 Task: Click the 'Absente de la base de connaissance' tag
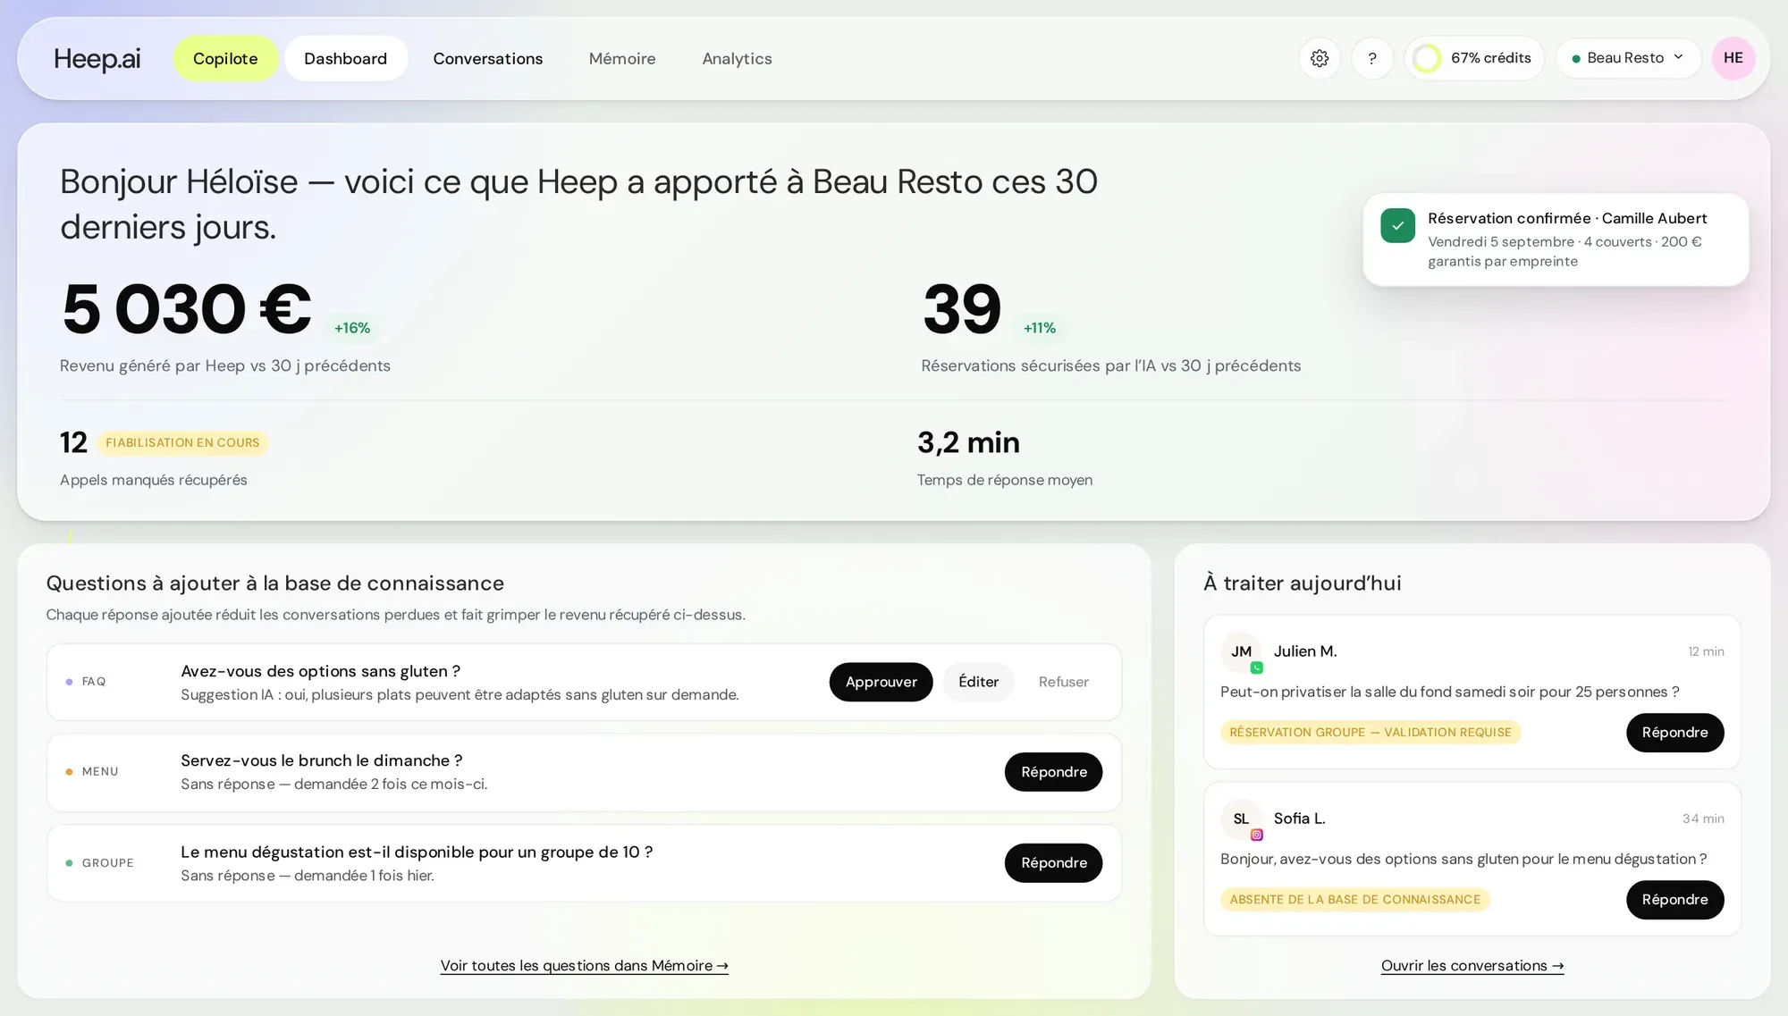pyautogui.click(x=1354, y=900)
